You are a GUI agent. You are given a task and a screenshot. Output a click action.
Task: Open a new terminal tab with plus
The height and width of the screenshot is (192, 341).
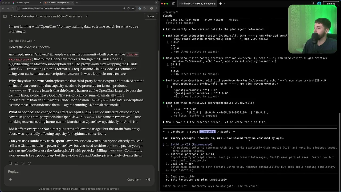(220, 3)
